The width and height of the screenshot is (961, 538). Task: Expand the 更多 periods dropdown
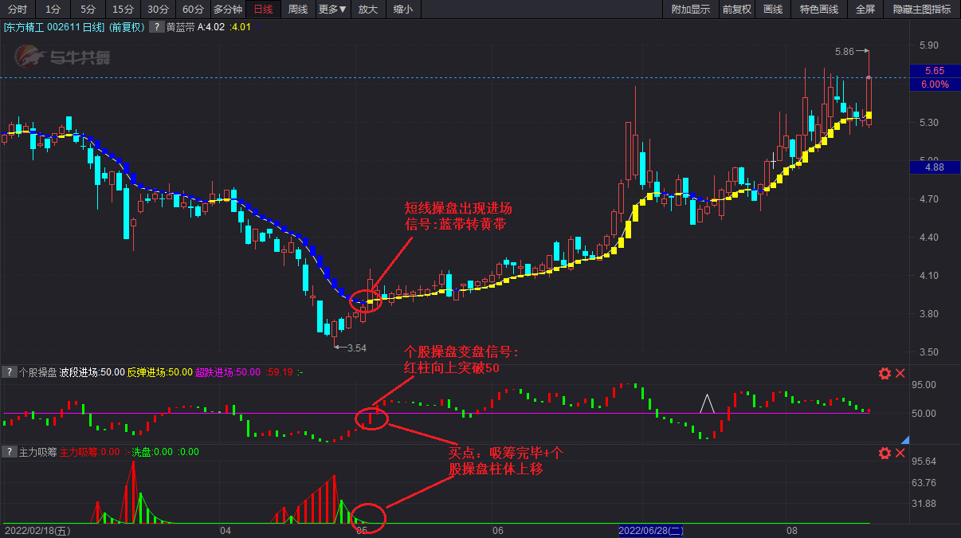[332, 10]
